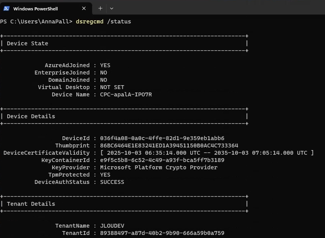The image size is (325, 238).
Task: Click the Tenant Details section header
Action: pos(31,204)
